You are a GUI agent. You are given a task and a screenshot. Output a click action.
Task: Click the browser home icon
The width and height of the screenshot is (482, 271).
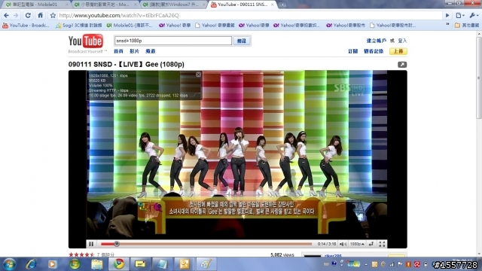point(40,15)
